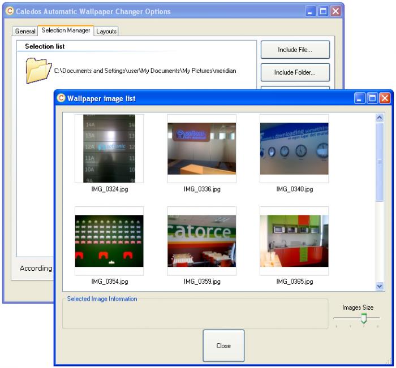The image size is (396, 368).
Task: Select thumbnail IMG_0324.jpg
Action: click(x=109, y=149)
